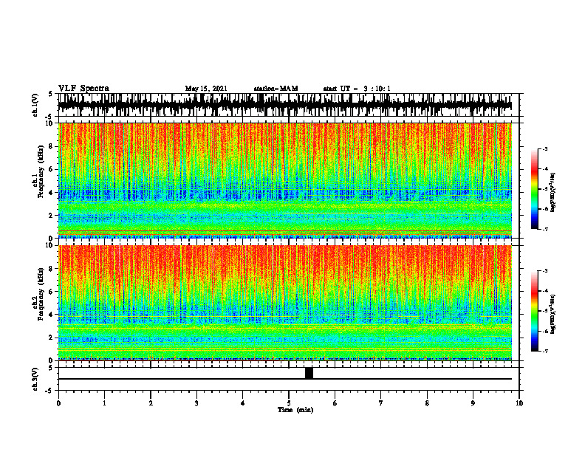585x452 pixels.
Task: Click the "station=MAM" header label
Action: click(x=276, y=89)
